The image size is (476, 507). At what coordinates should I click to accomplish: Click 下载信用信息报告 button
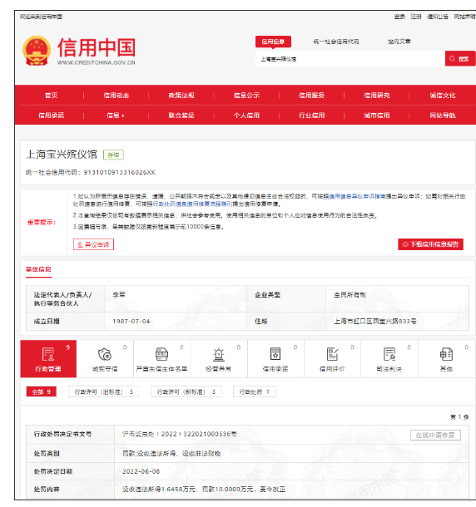[430, 244]
